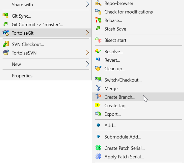Click the Check for modifications icon
The image size is (184, 163).
[x=98, y=12]
